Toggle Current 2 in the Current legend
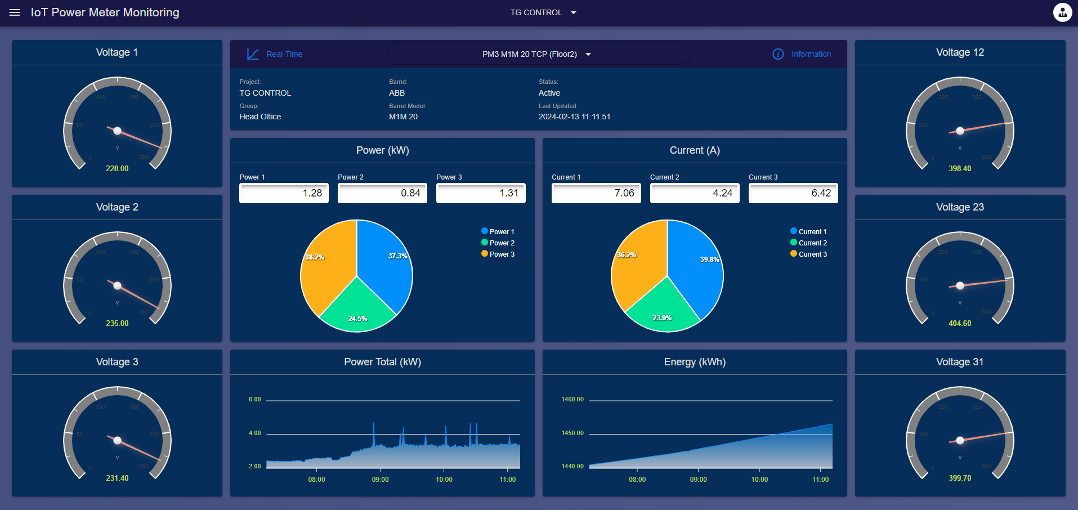1078x510 pixels. click(x=809, y=243)
